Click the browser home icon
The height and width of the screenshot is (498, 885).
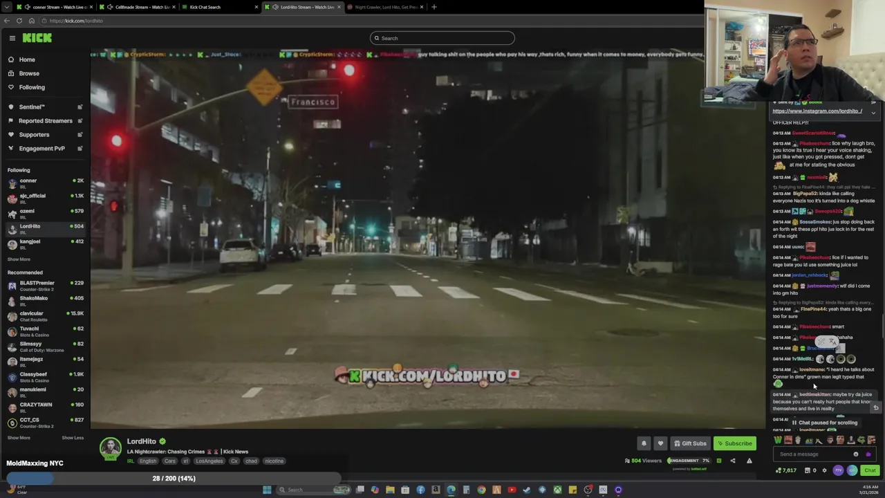tap(31, 21)
